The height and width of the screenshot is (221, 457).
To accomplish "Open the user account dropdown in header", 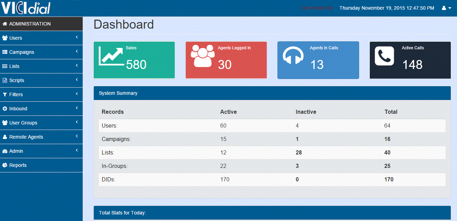I will 446,8.
